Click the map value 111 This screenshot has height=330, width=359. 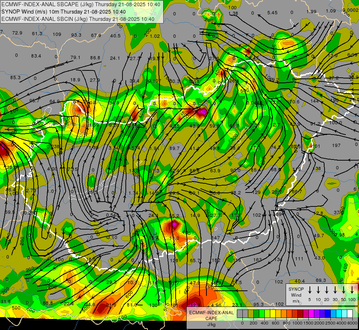pos(299,259)
